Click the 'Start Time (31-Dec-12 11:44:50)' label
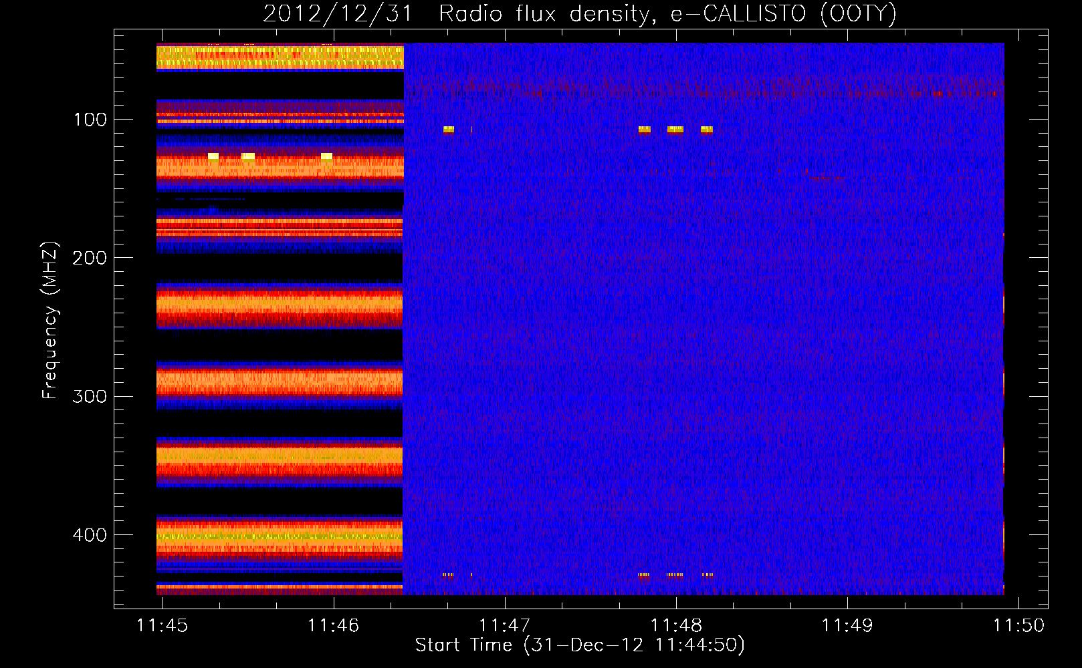 pyautogui.click(x=580, y=645)
